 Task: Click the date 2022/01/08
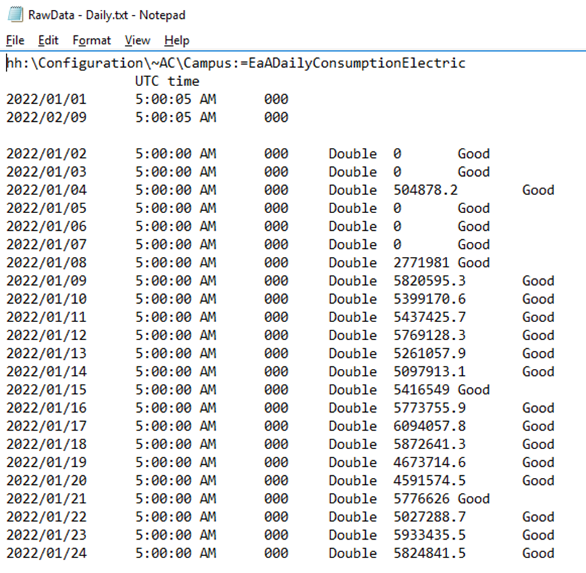point(46,263)
